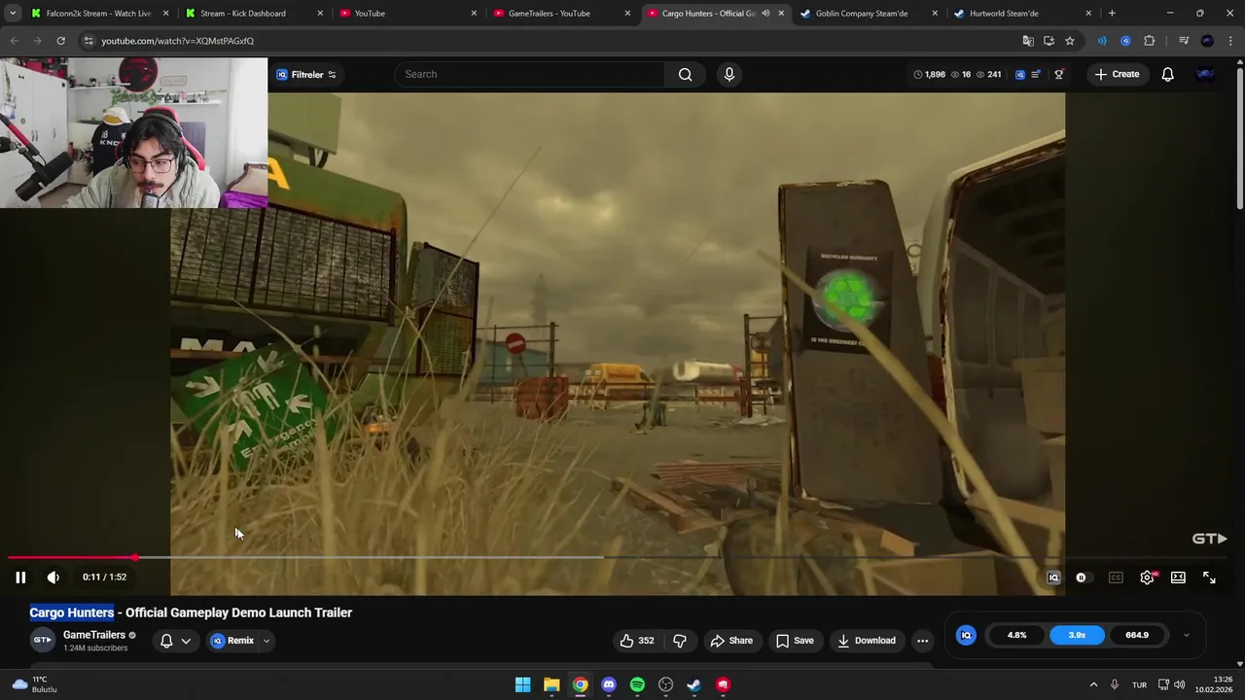Open the tab search dropdown arrow
Viewport: 1245px width, 700px height.
click(13, 14)
